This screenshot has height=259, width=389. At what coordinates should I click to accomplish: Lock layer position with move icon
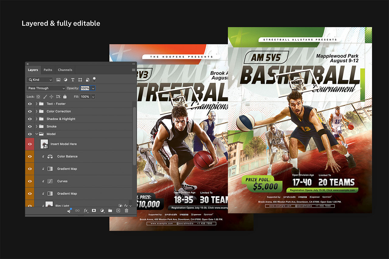click(51, 97)
